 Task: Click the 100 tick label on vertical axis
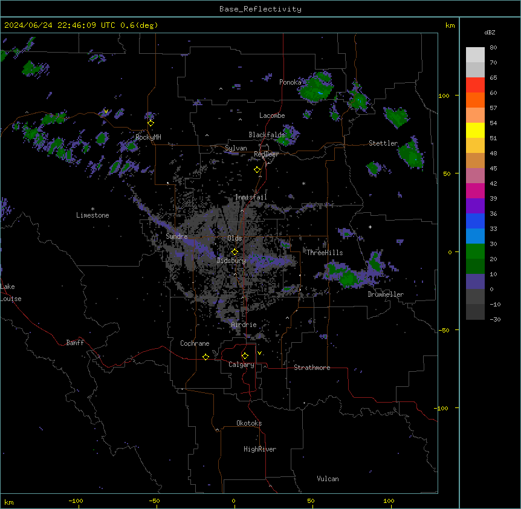(444, 96)
